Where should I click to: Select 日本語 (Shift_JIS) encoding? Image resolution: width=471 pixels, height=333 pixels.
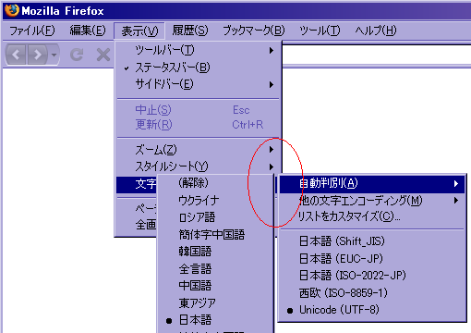pos(372,241)
